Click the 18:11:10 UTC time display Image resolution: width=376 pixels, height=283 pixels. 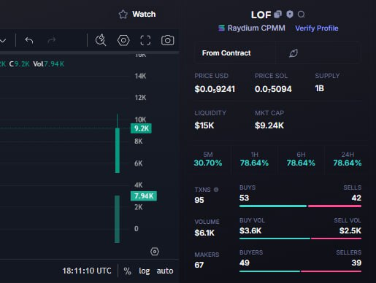87,271
